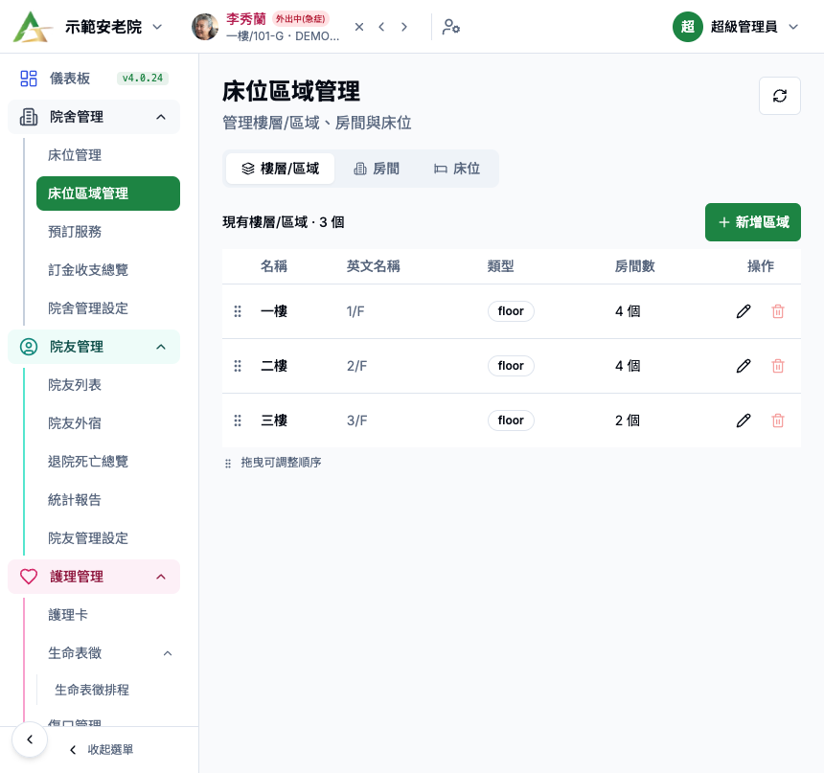Viewport: 824px width, 773px height.
Task: Go to next resident arrow
Action: [404, 27]
